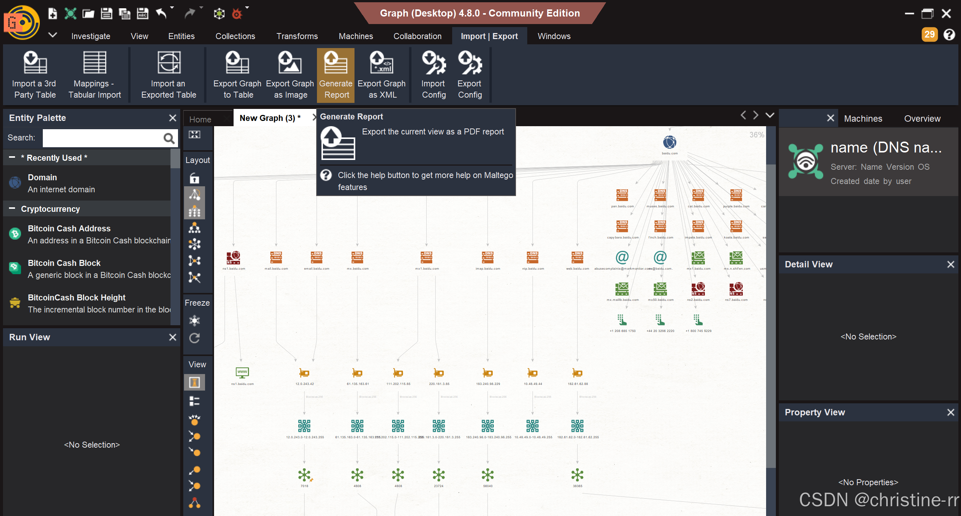Click the Overview panel tab

point(922,119)
